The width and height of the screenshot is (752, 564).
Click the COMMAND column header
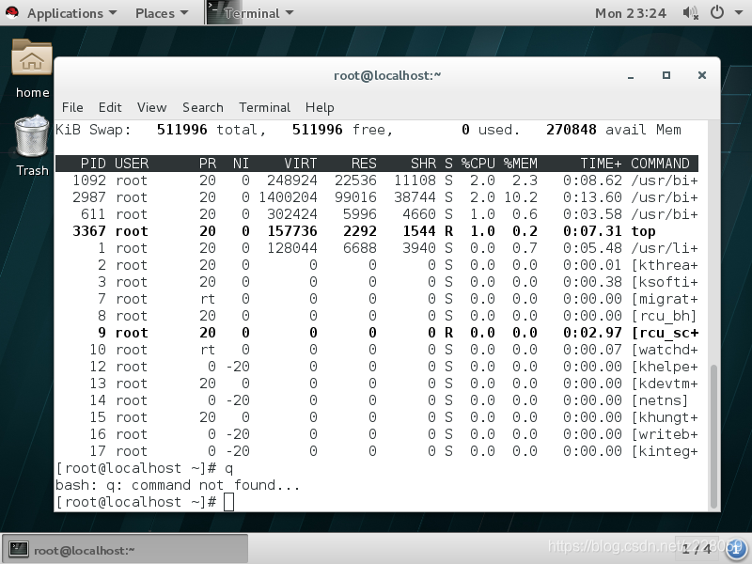[x=660, y=164]
